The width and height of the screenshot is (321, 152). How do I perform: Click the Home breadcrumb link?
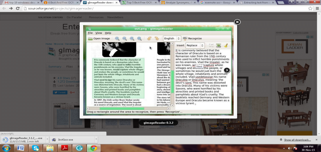click(49, 44)
